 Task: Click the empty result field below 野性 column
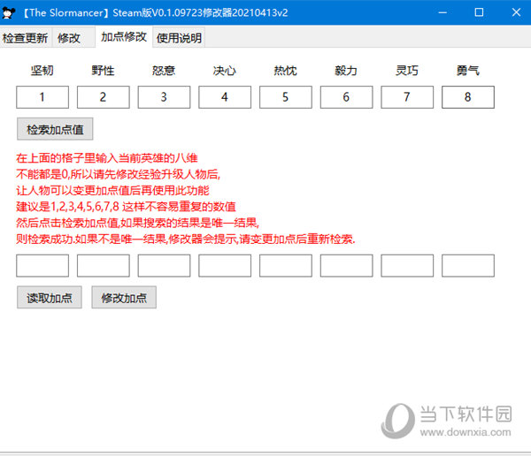(104, 266)
